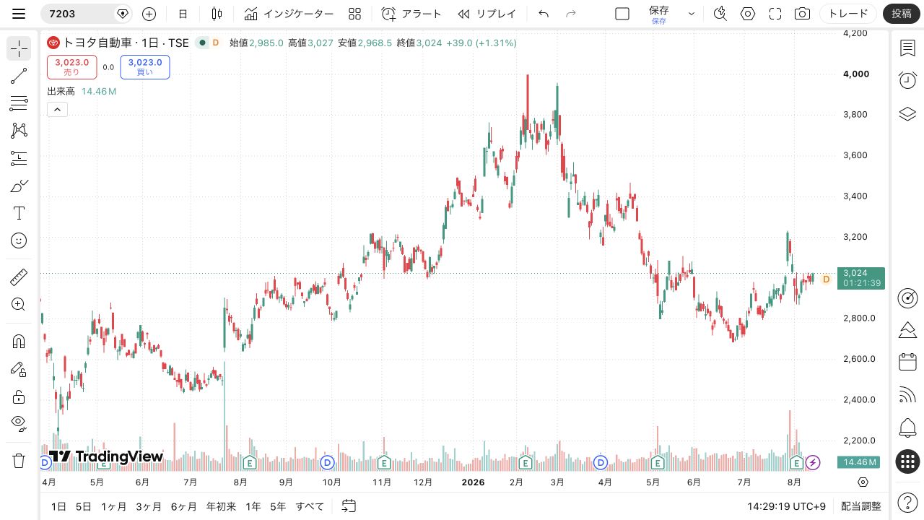This screenshot has height=520, width=924.
Task: Open the notifications bell panel
Action: point(907,428)
